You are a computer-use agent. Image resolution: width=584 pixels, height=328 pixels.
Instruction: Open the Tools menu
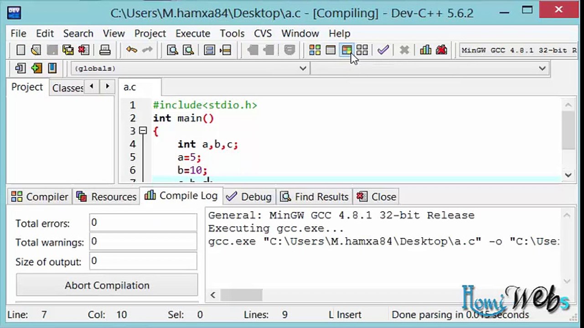[x=232, y=34]
